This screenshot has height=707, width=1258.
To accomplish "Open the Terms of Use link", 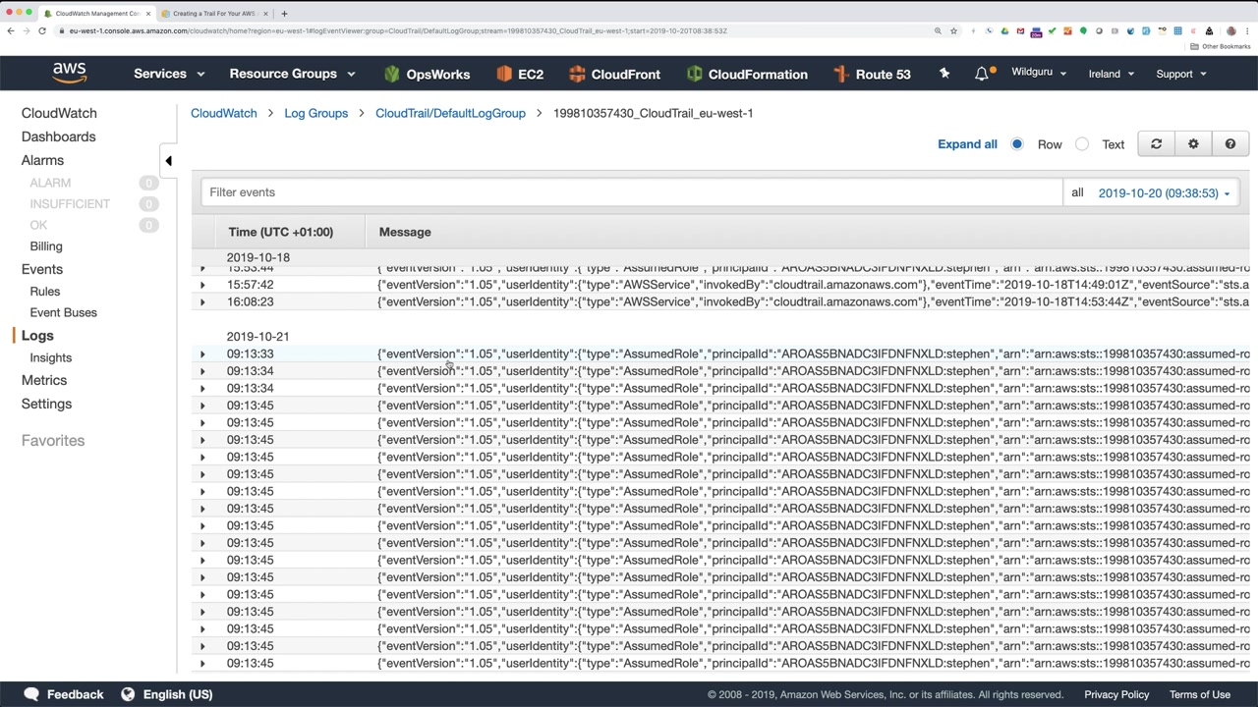I will [x=1200, y=694].
